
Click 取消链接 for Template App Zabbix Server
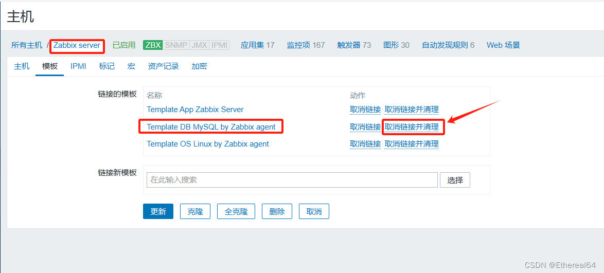click(365, 110)
